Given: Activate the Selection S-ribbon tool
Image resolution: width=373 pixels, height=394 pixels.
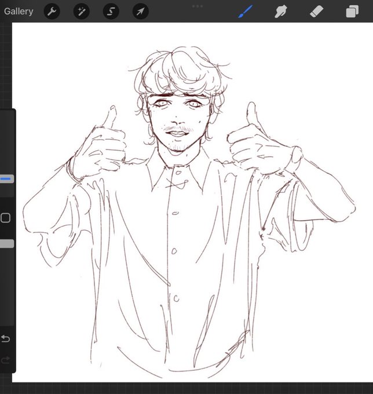Looking at the screenshot, I should [111, 12].
